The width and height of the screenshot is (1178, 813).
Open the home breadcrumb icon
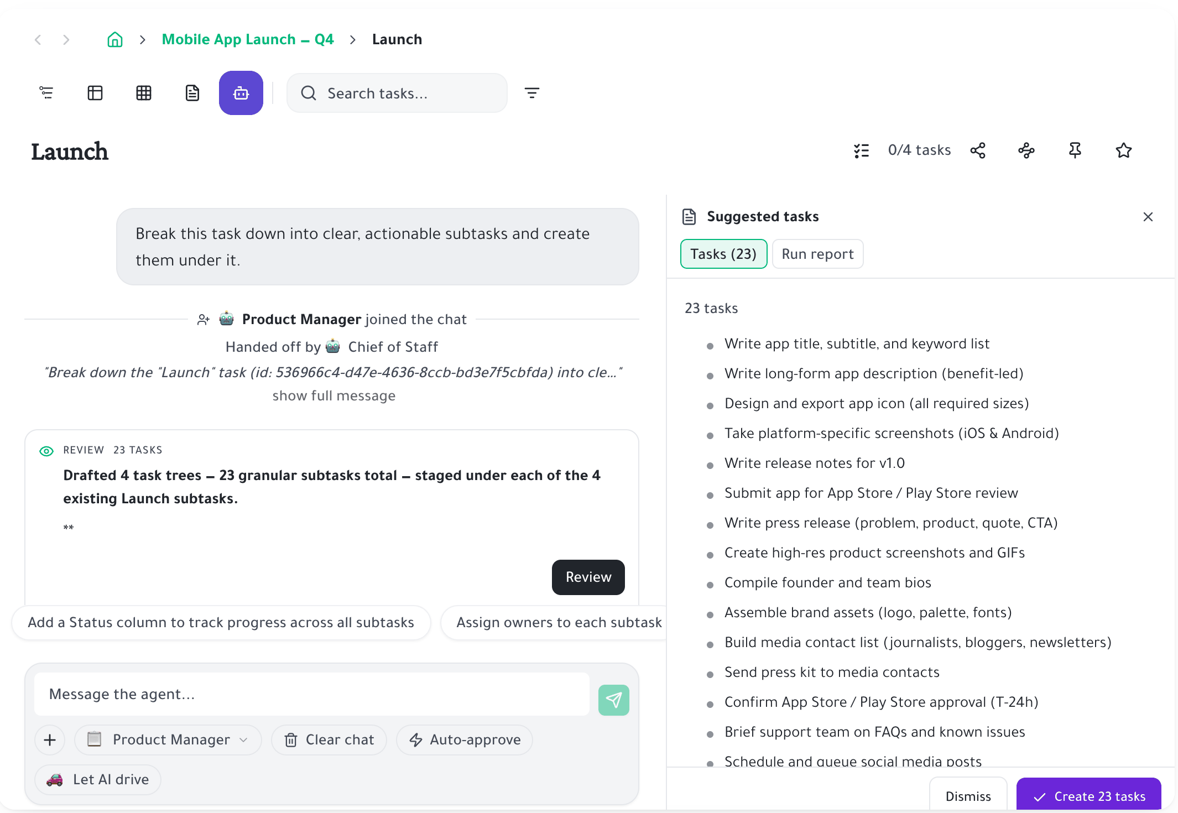(115, 40)
